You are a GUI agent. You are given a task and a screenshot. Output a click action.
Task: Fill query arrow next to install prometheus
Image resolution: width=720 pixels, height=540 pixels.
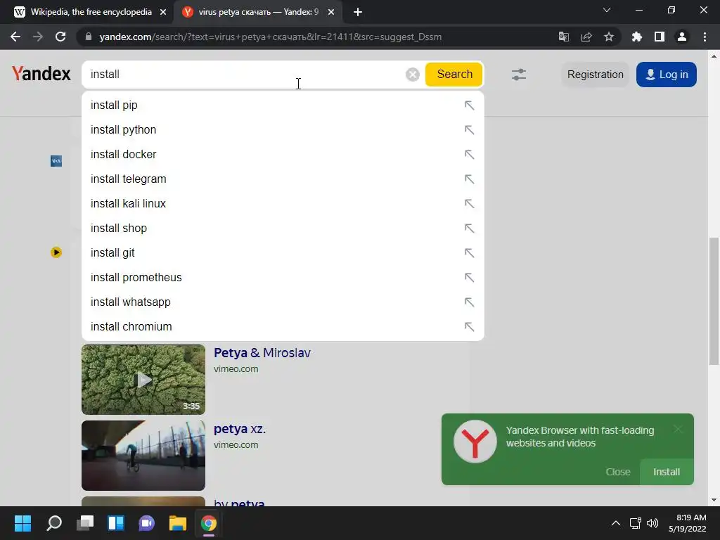click(469, 277)
